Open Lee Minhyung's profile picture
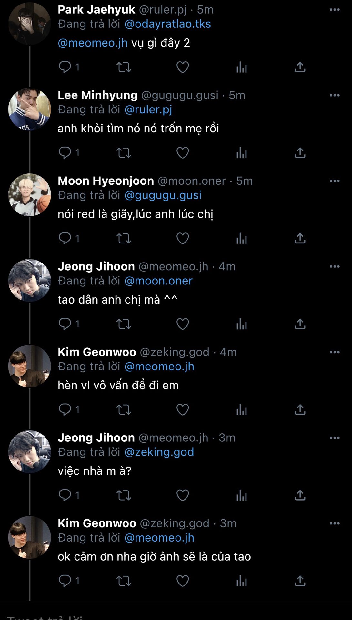 tap(29, 109)
